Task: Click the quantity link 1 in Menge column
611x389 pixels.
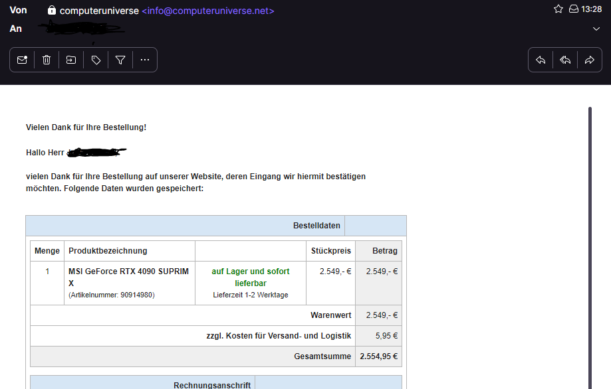Action: pos(47,272)
